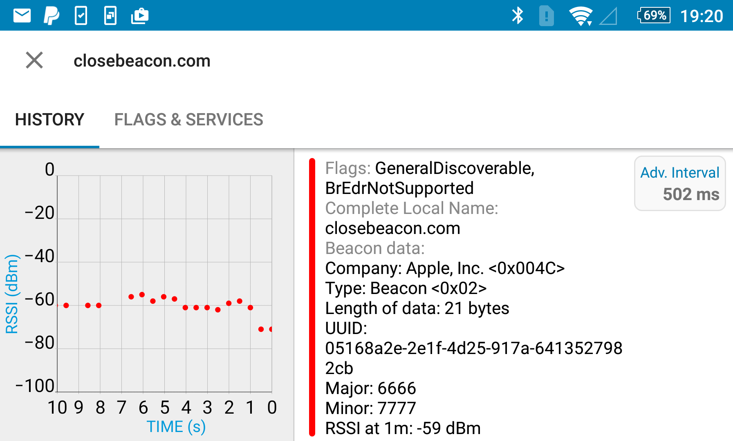Tap the Wi-Fi signal icon

581,16
